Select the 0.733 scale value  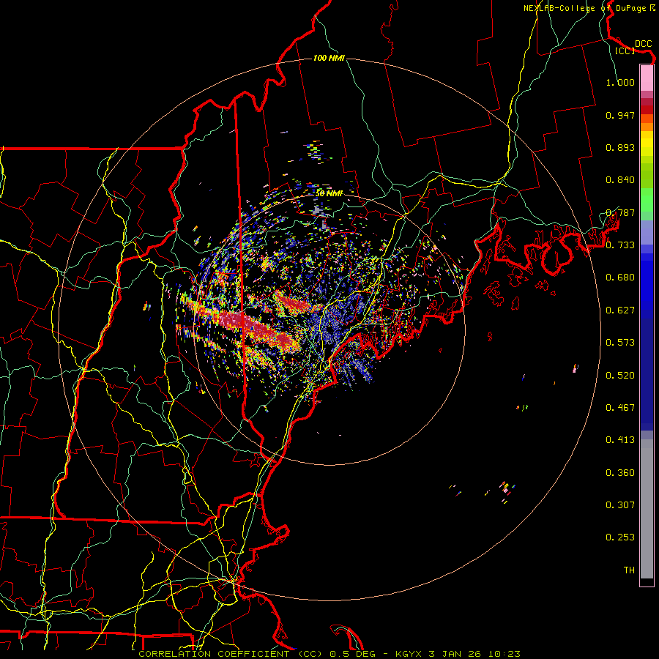[x=620, y=245]
